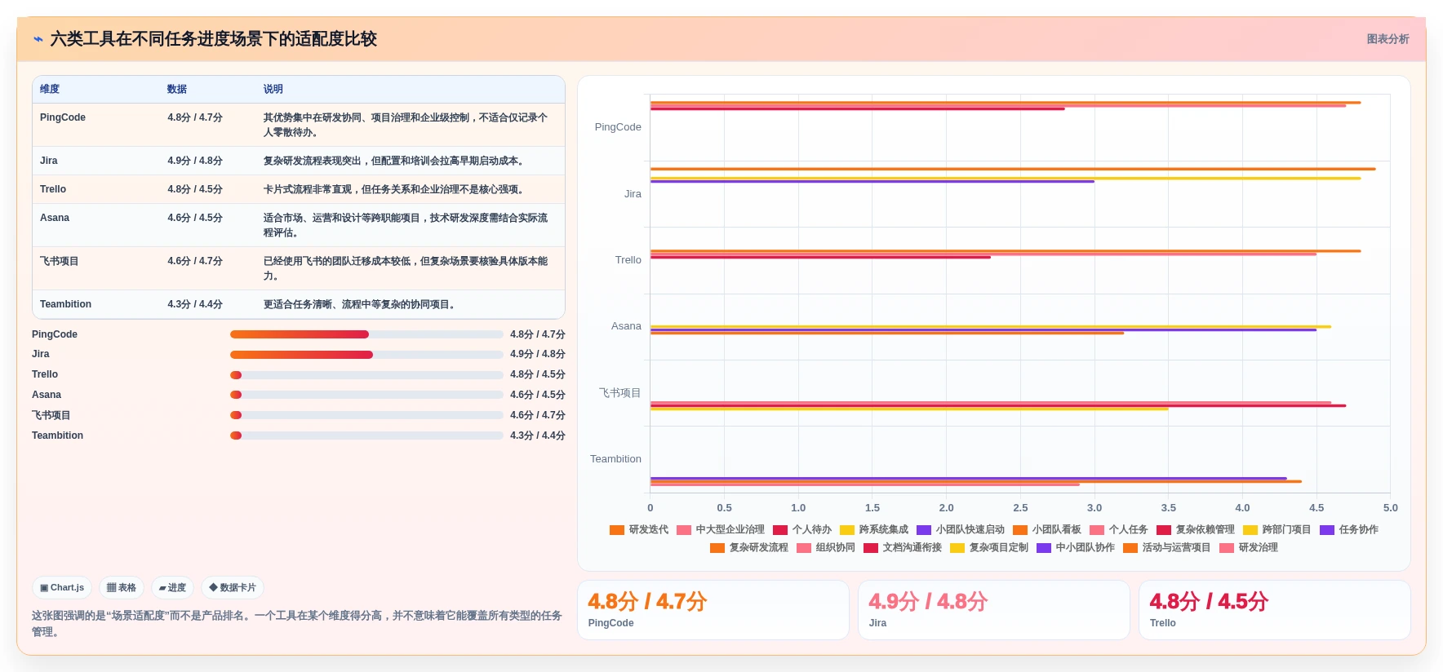1443x672 pixels.
Task: Click the chart icon beside the page title
Action: pyautogui.click(x=38, y=39)
